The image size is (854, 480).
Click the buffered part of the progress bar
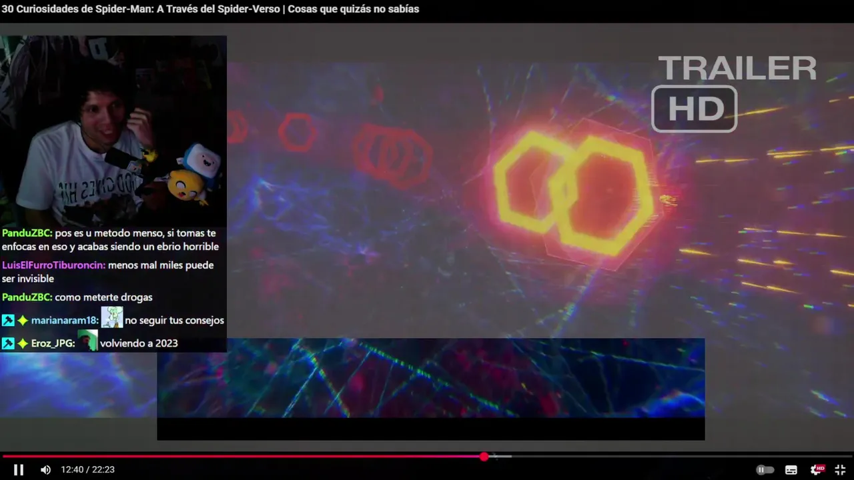500,457
